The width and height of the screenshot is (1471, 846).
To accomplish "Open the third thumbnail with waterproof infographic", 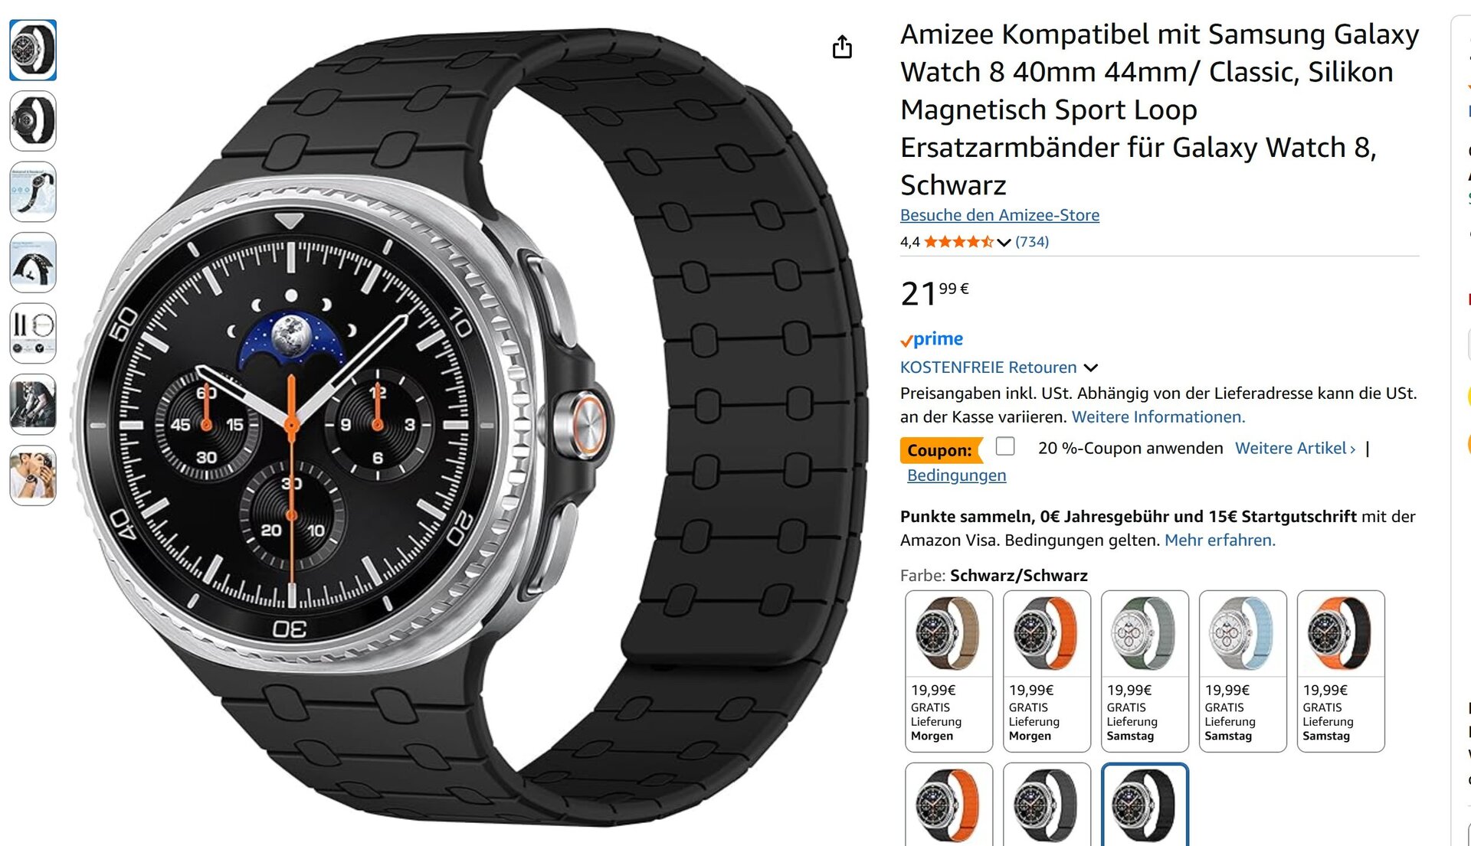I will (x=33, y=192).
